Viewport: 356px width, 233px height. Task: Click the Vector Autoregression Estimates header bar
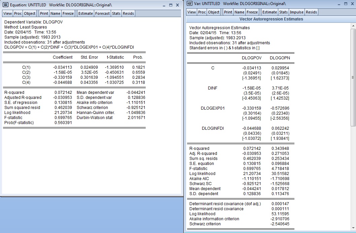271,19
